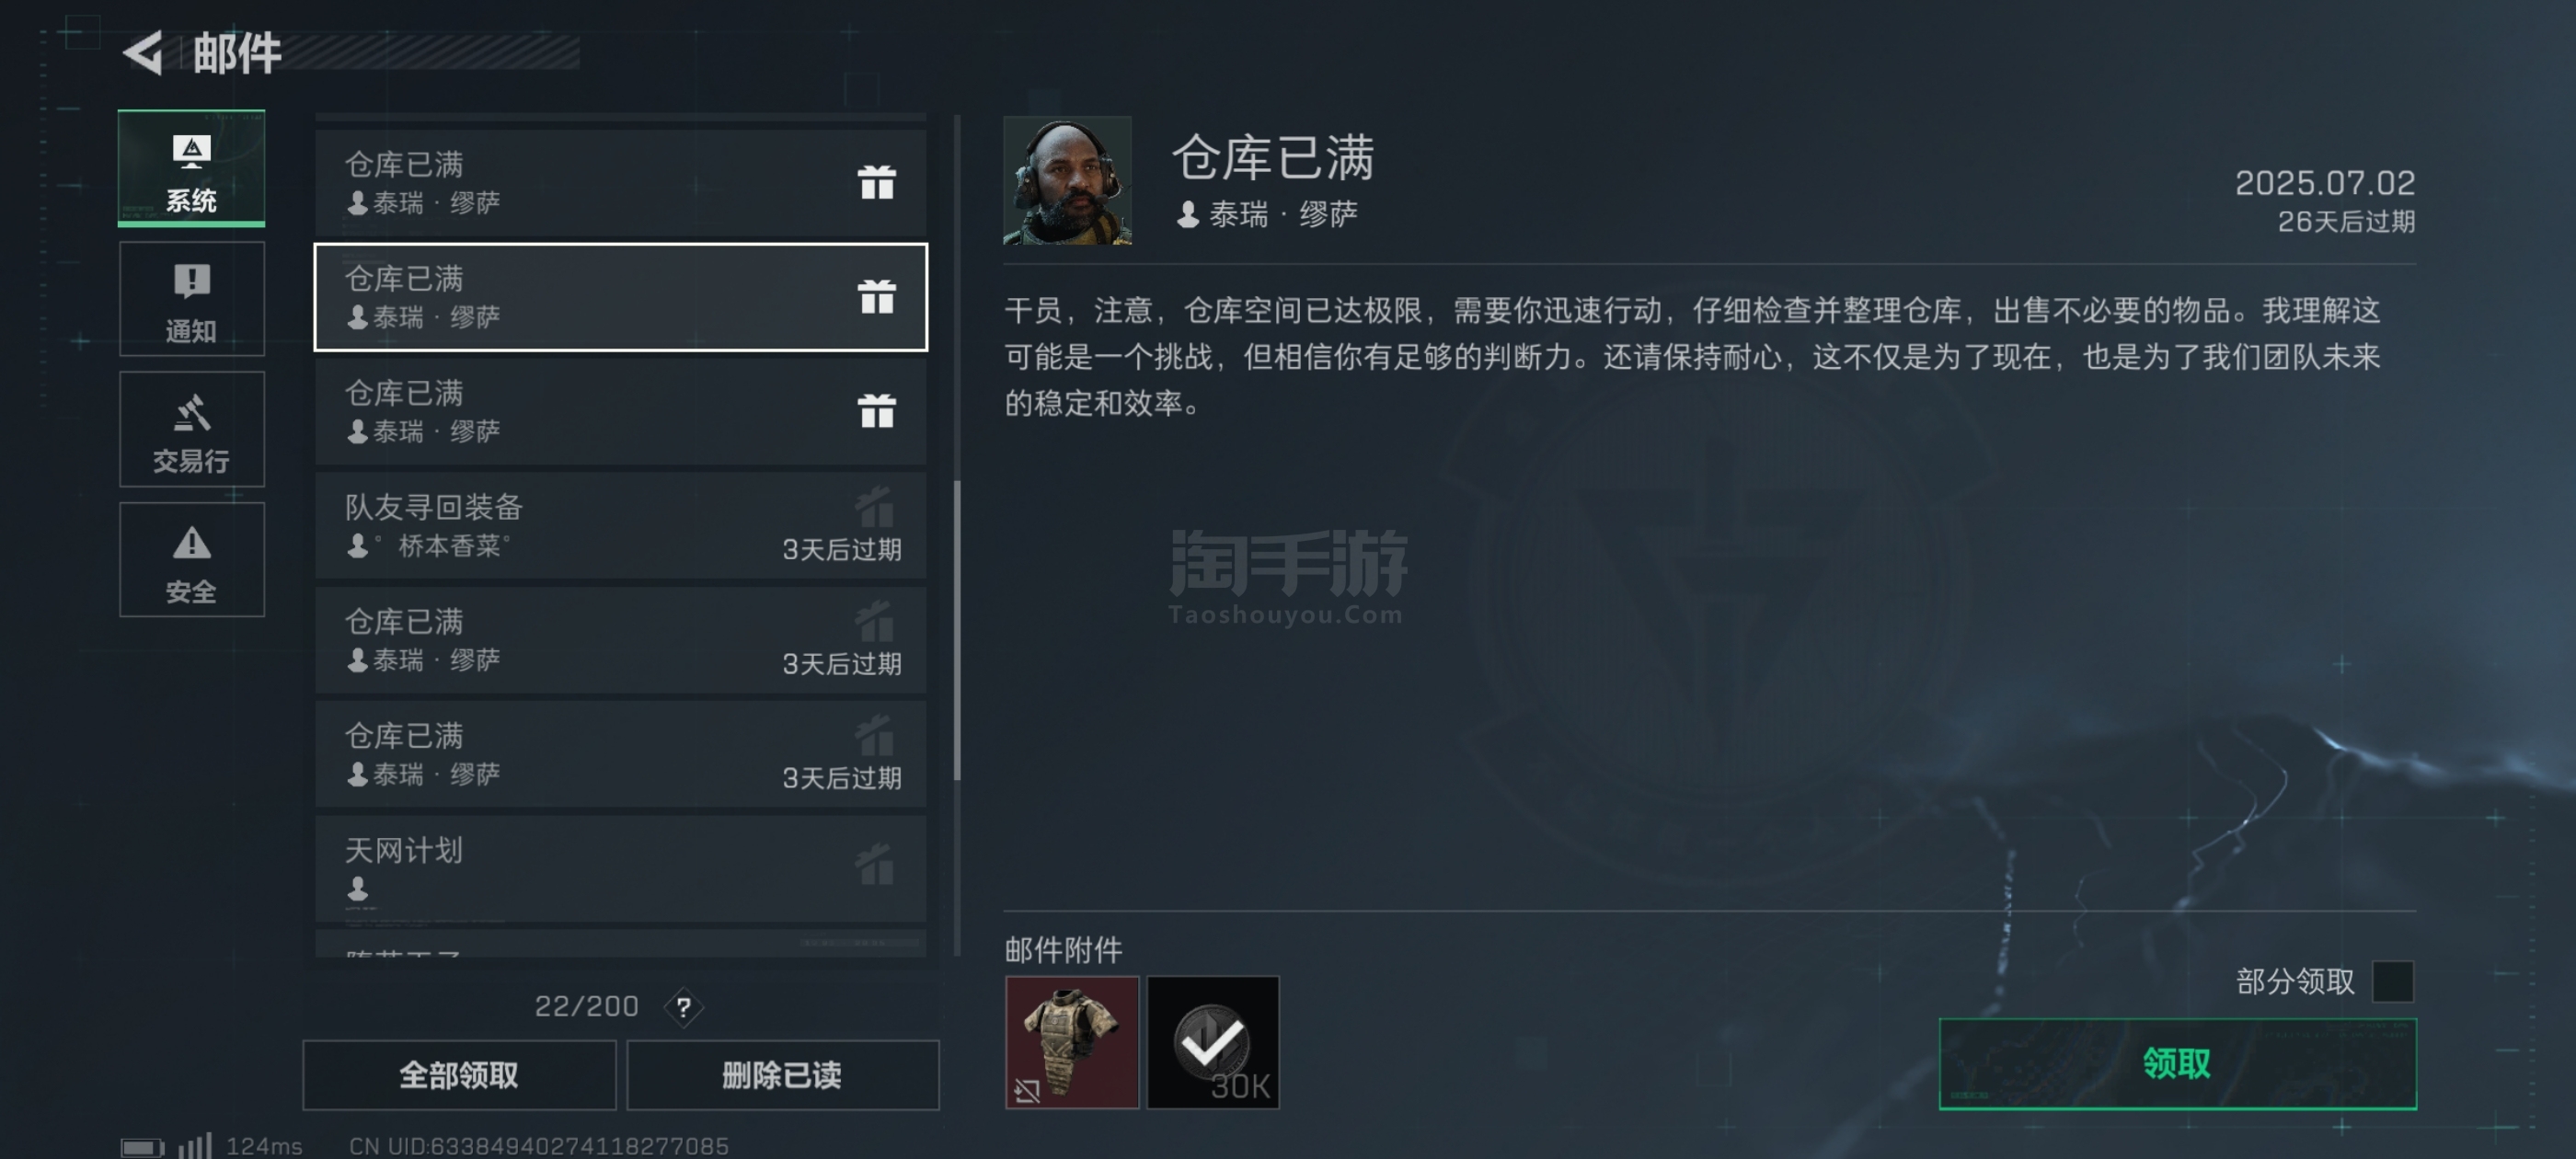
Task: Open the 安全 warning tab
Action: point(191,559)
